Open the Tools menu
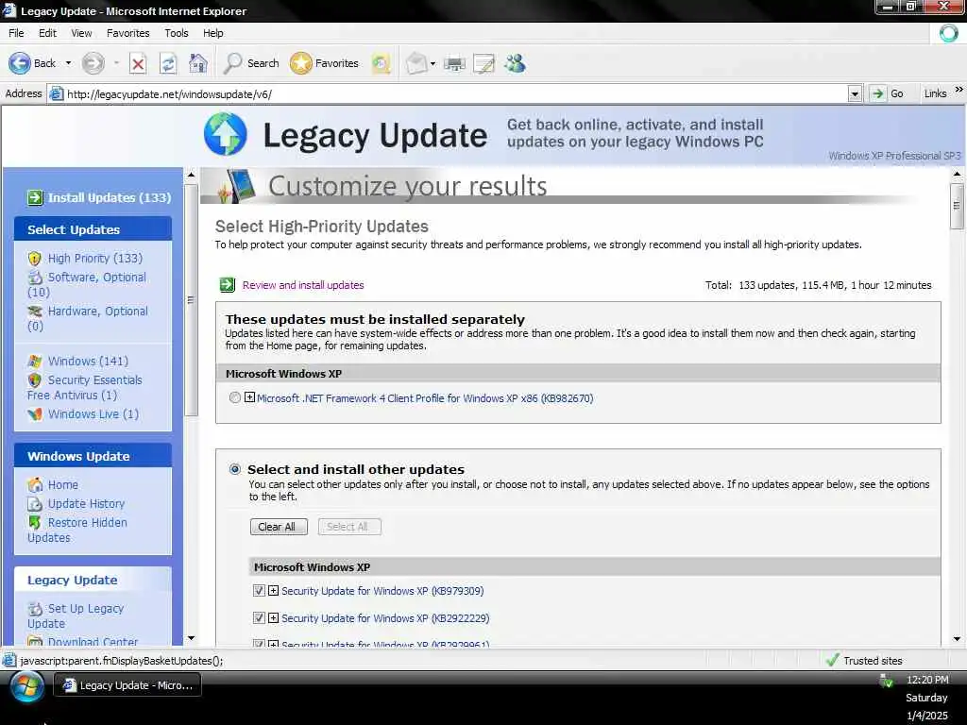The width and height of the screenshot is (967, 725). pyautogui.click(x=177, y=33)
